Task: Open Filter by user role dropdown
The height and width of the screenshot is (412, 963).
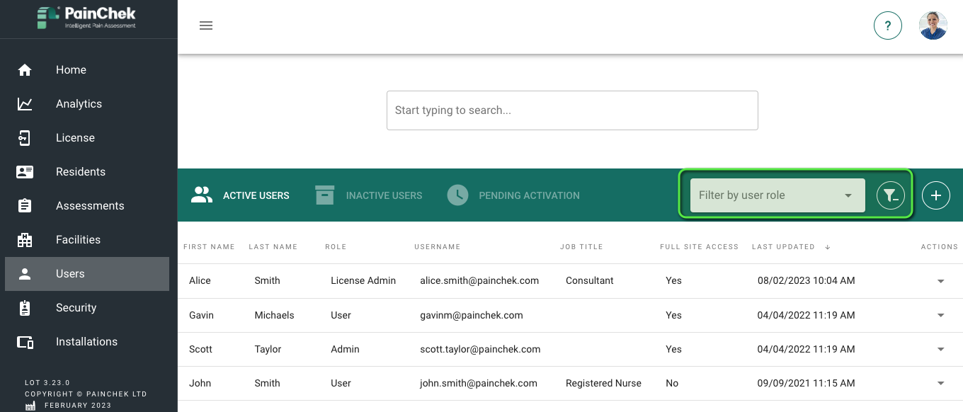Action: pyautogui.click(x=777, y=195)
